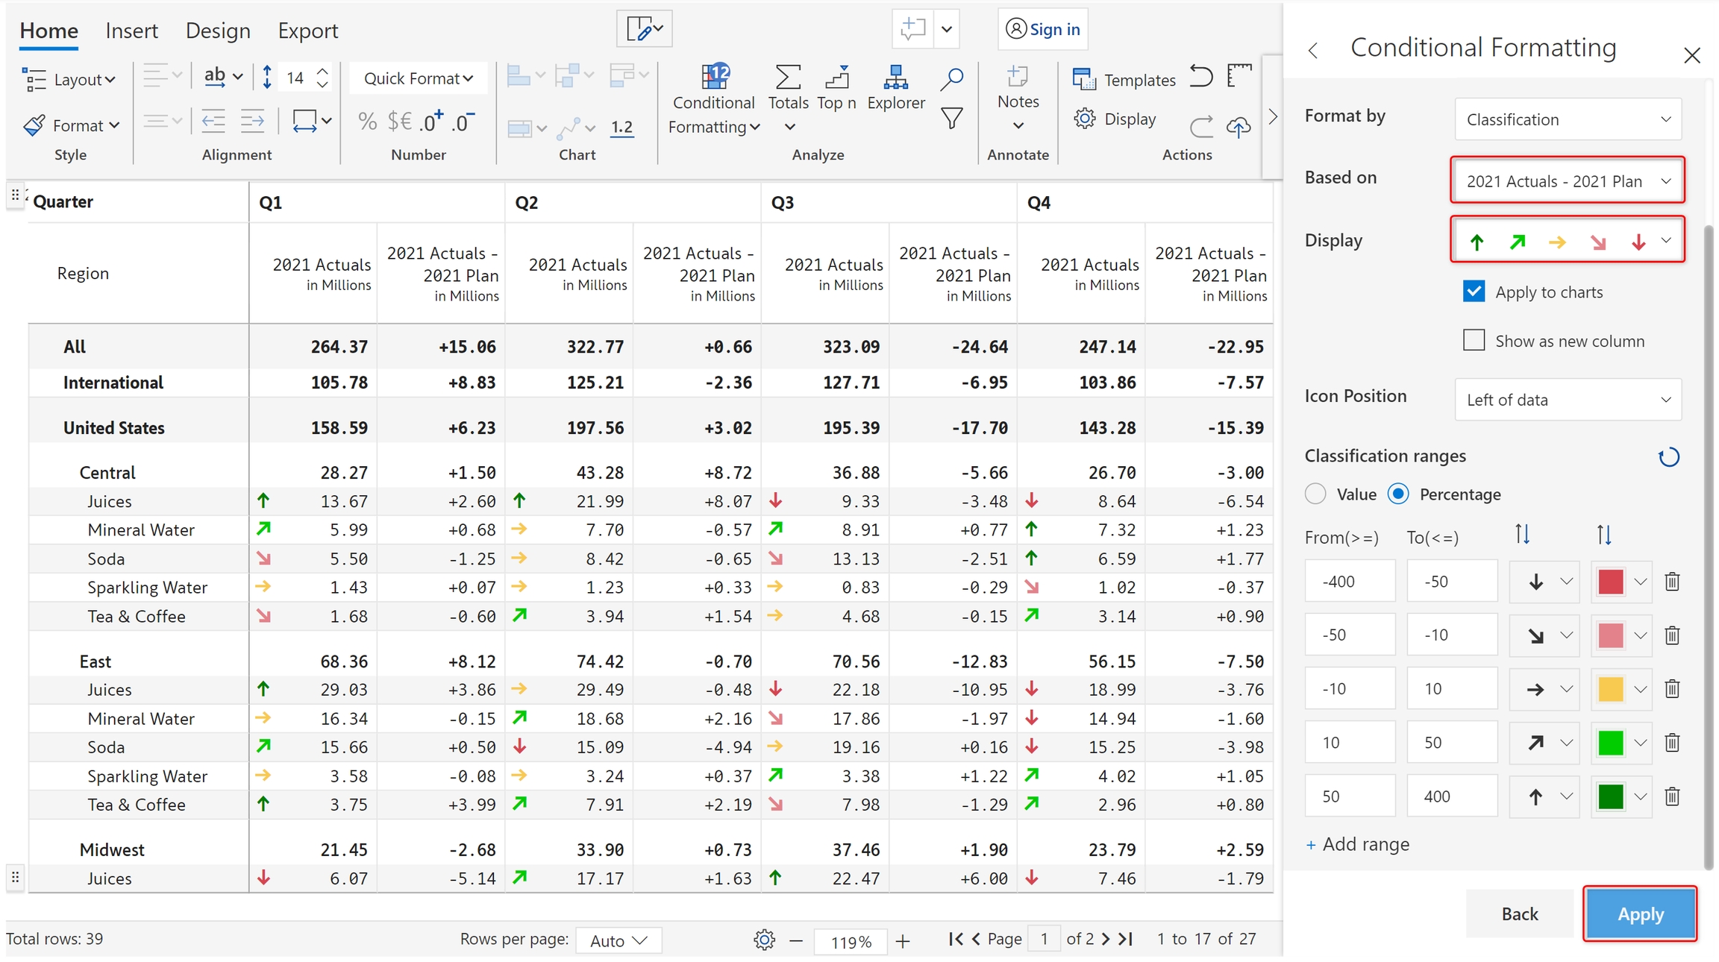Click the magnifier search icon
The image size is (1719, 962).
[x=951, y=78]
